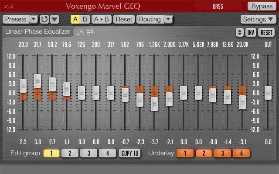The height and width of the screenshot is (174, 279).
Task: Click the 5.02K band slider handle
Action: (198, 93)
